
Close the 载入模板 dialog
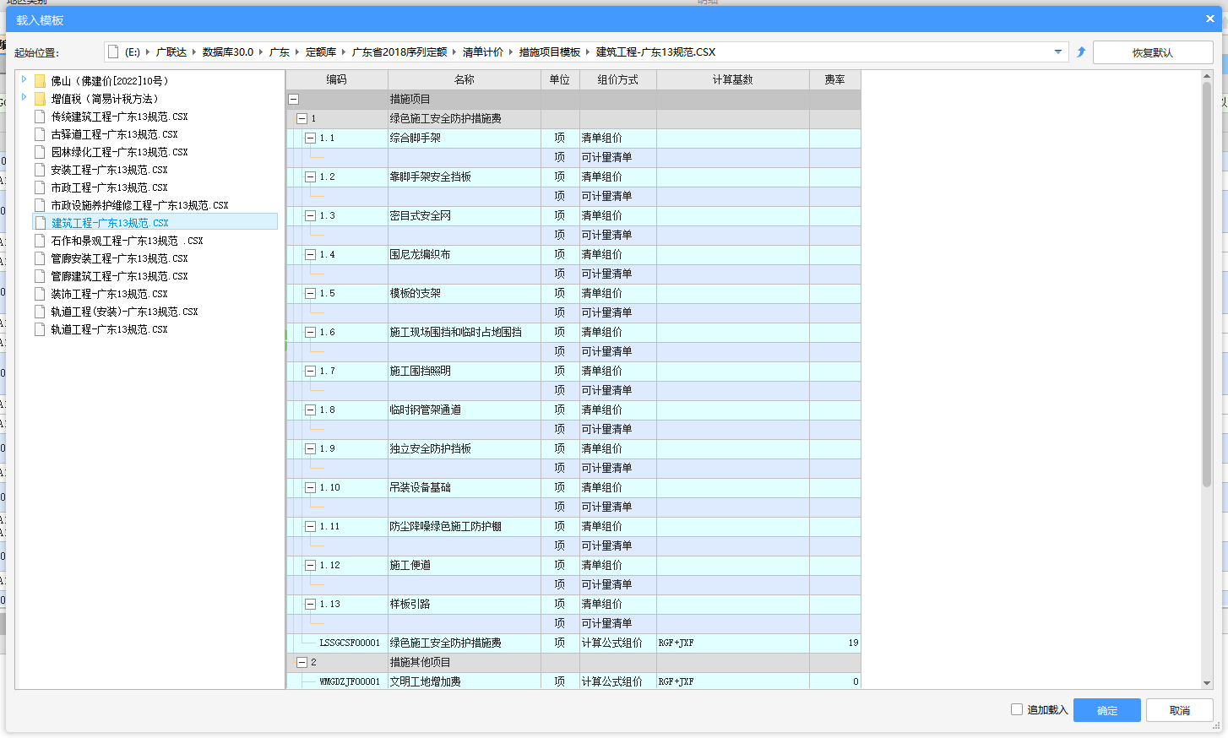coord(1209,19)
